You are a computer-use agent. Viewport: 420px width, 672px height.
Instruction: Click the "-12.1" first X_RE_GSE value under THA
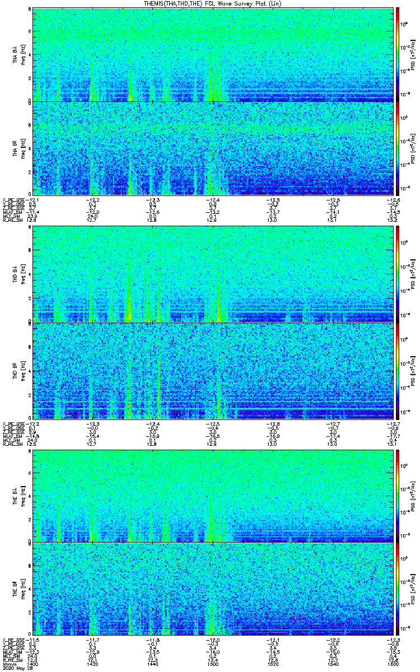coord(33,200)
